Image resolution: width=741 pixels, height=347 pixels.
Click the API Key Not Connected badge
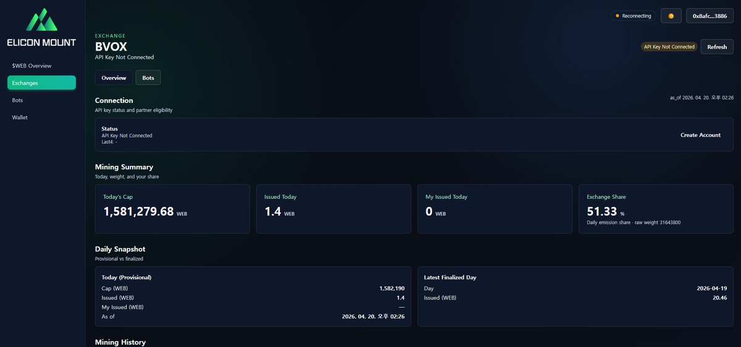(x=669, y=47)
